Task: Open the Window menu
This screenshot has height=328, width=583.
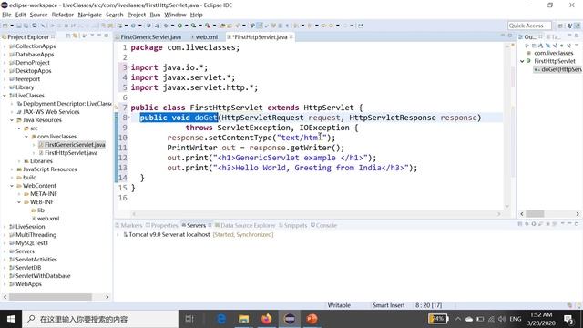Action: 175,15
